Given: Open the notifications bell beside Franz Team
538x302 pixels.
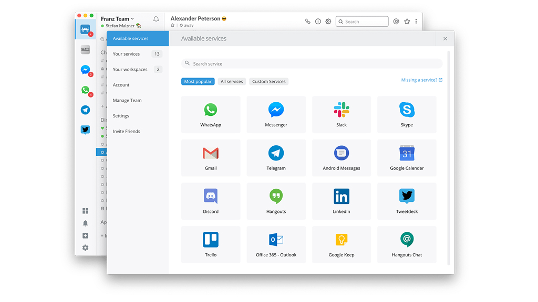Looking at the screenshot, I should pos(156,19).
